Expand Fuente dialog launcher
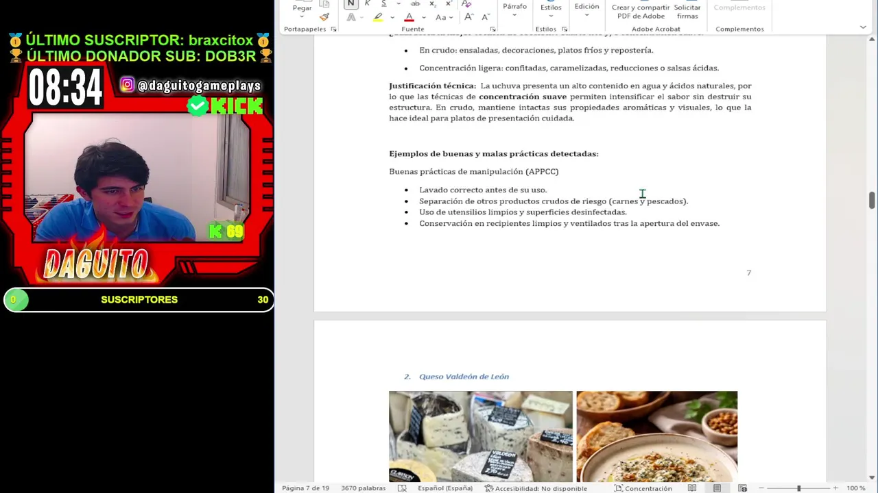Screen dimensions: 878x493 [x=493, y=29]
